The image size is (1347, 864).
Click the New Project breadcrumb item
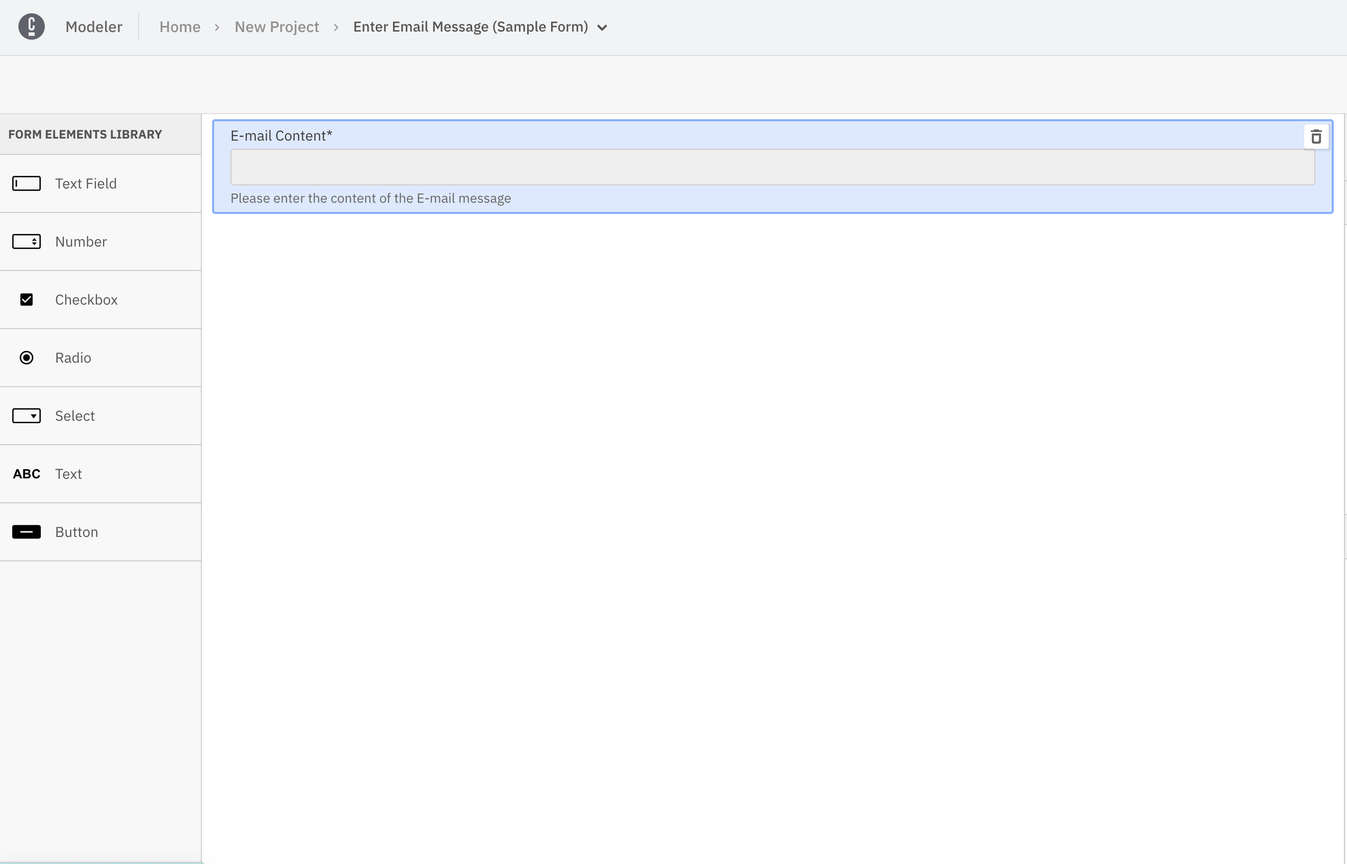pyautogui.click(x=277, y=26)
